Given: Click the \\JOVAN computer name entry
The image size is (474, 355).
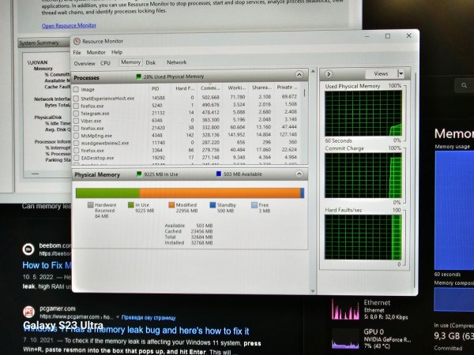Looking at the screenshot, I should click(37, 62).
